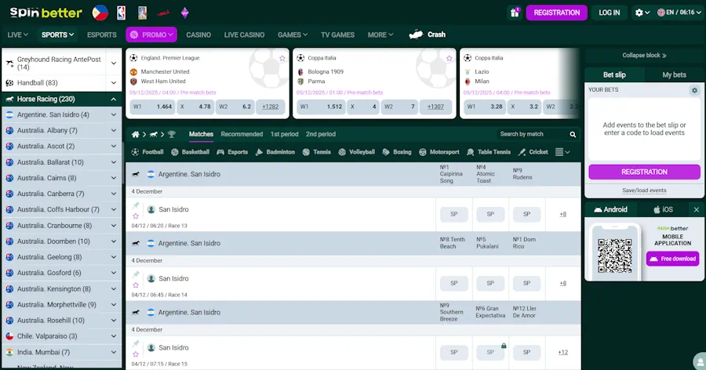Bet W1 3.28 on Lazio
The height and width of the screenshot is (370, 706).
pos(485,107)
